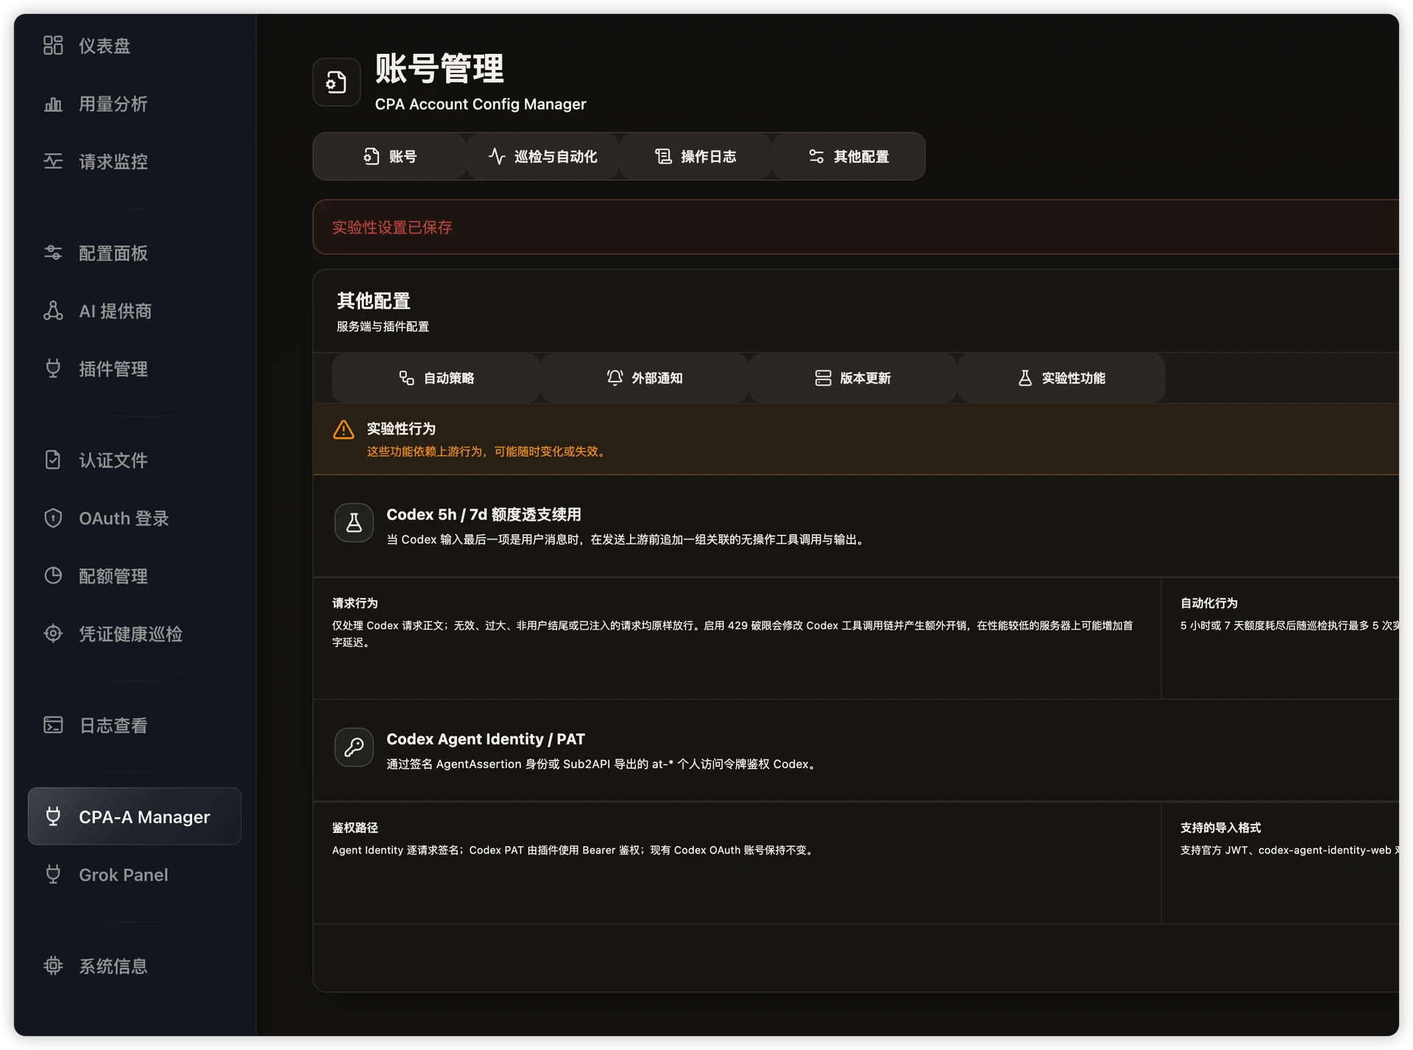The width and height of the screenshot is (1413, 1050).
Task: Click the 请求监控 monitor icon
Action: pyautogui.click(x=53, y=161)
